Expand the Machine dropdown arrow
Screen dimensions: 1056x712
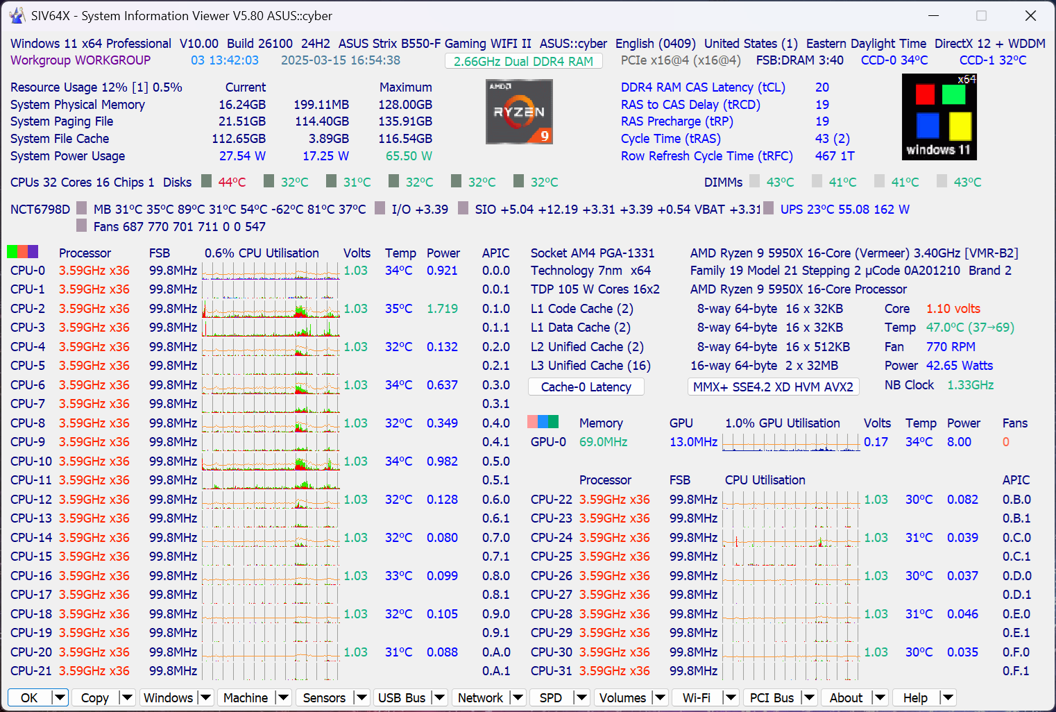point(283,697)
